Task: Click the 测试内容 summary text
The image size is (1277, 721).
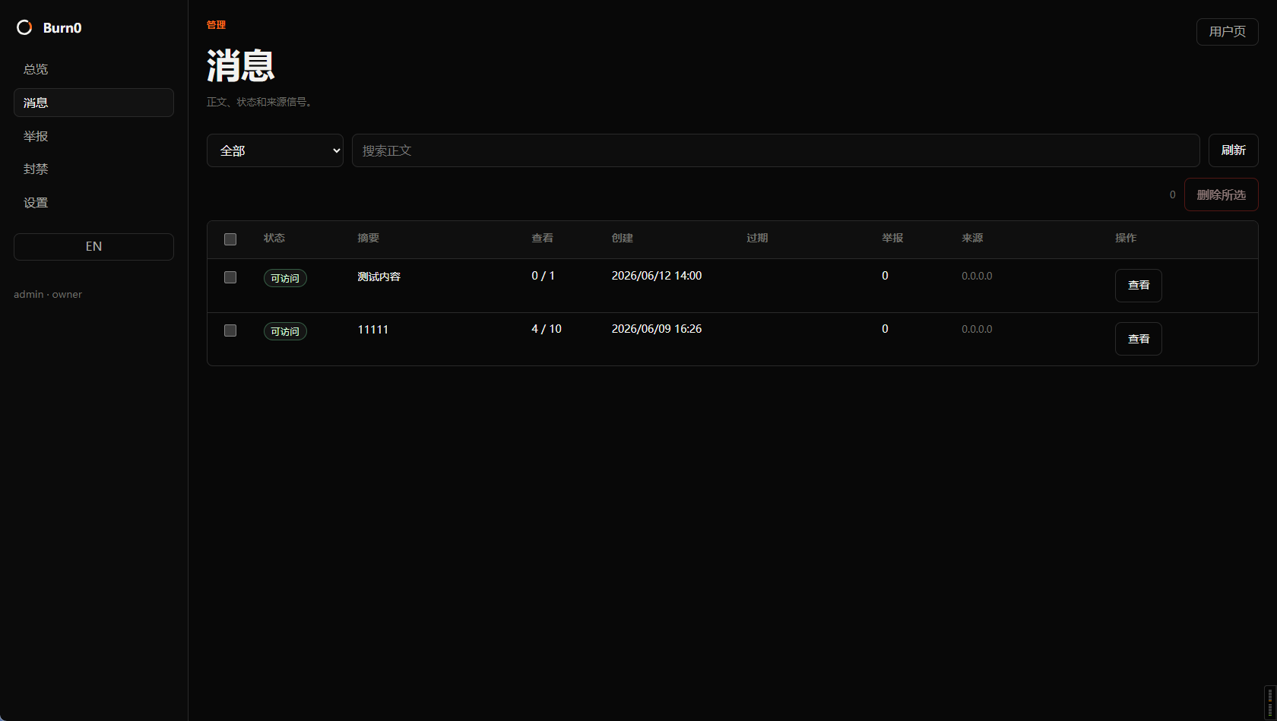Action: click(x=379, y=277)
